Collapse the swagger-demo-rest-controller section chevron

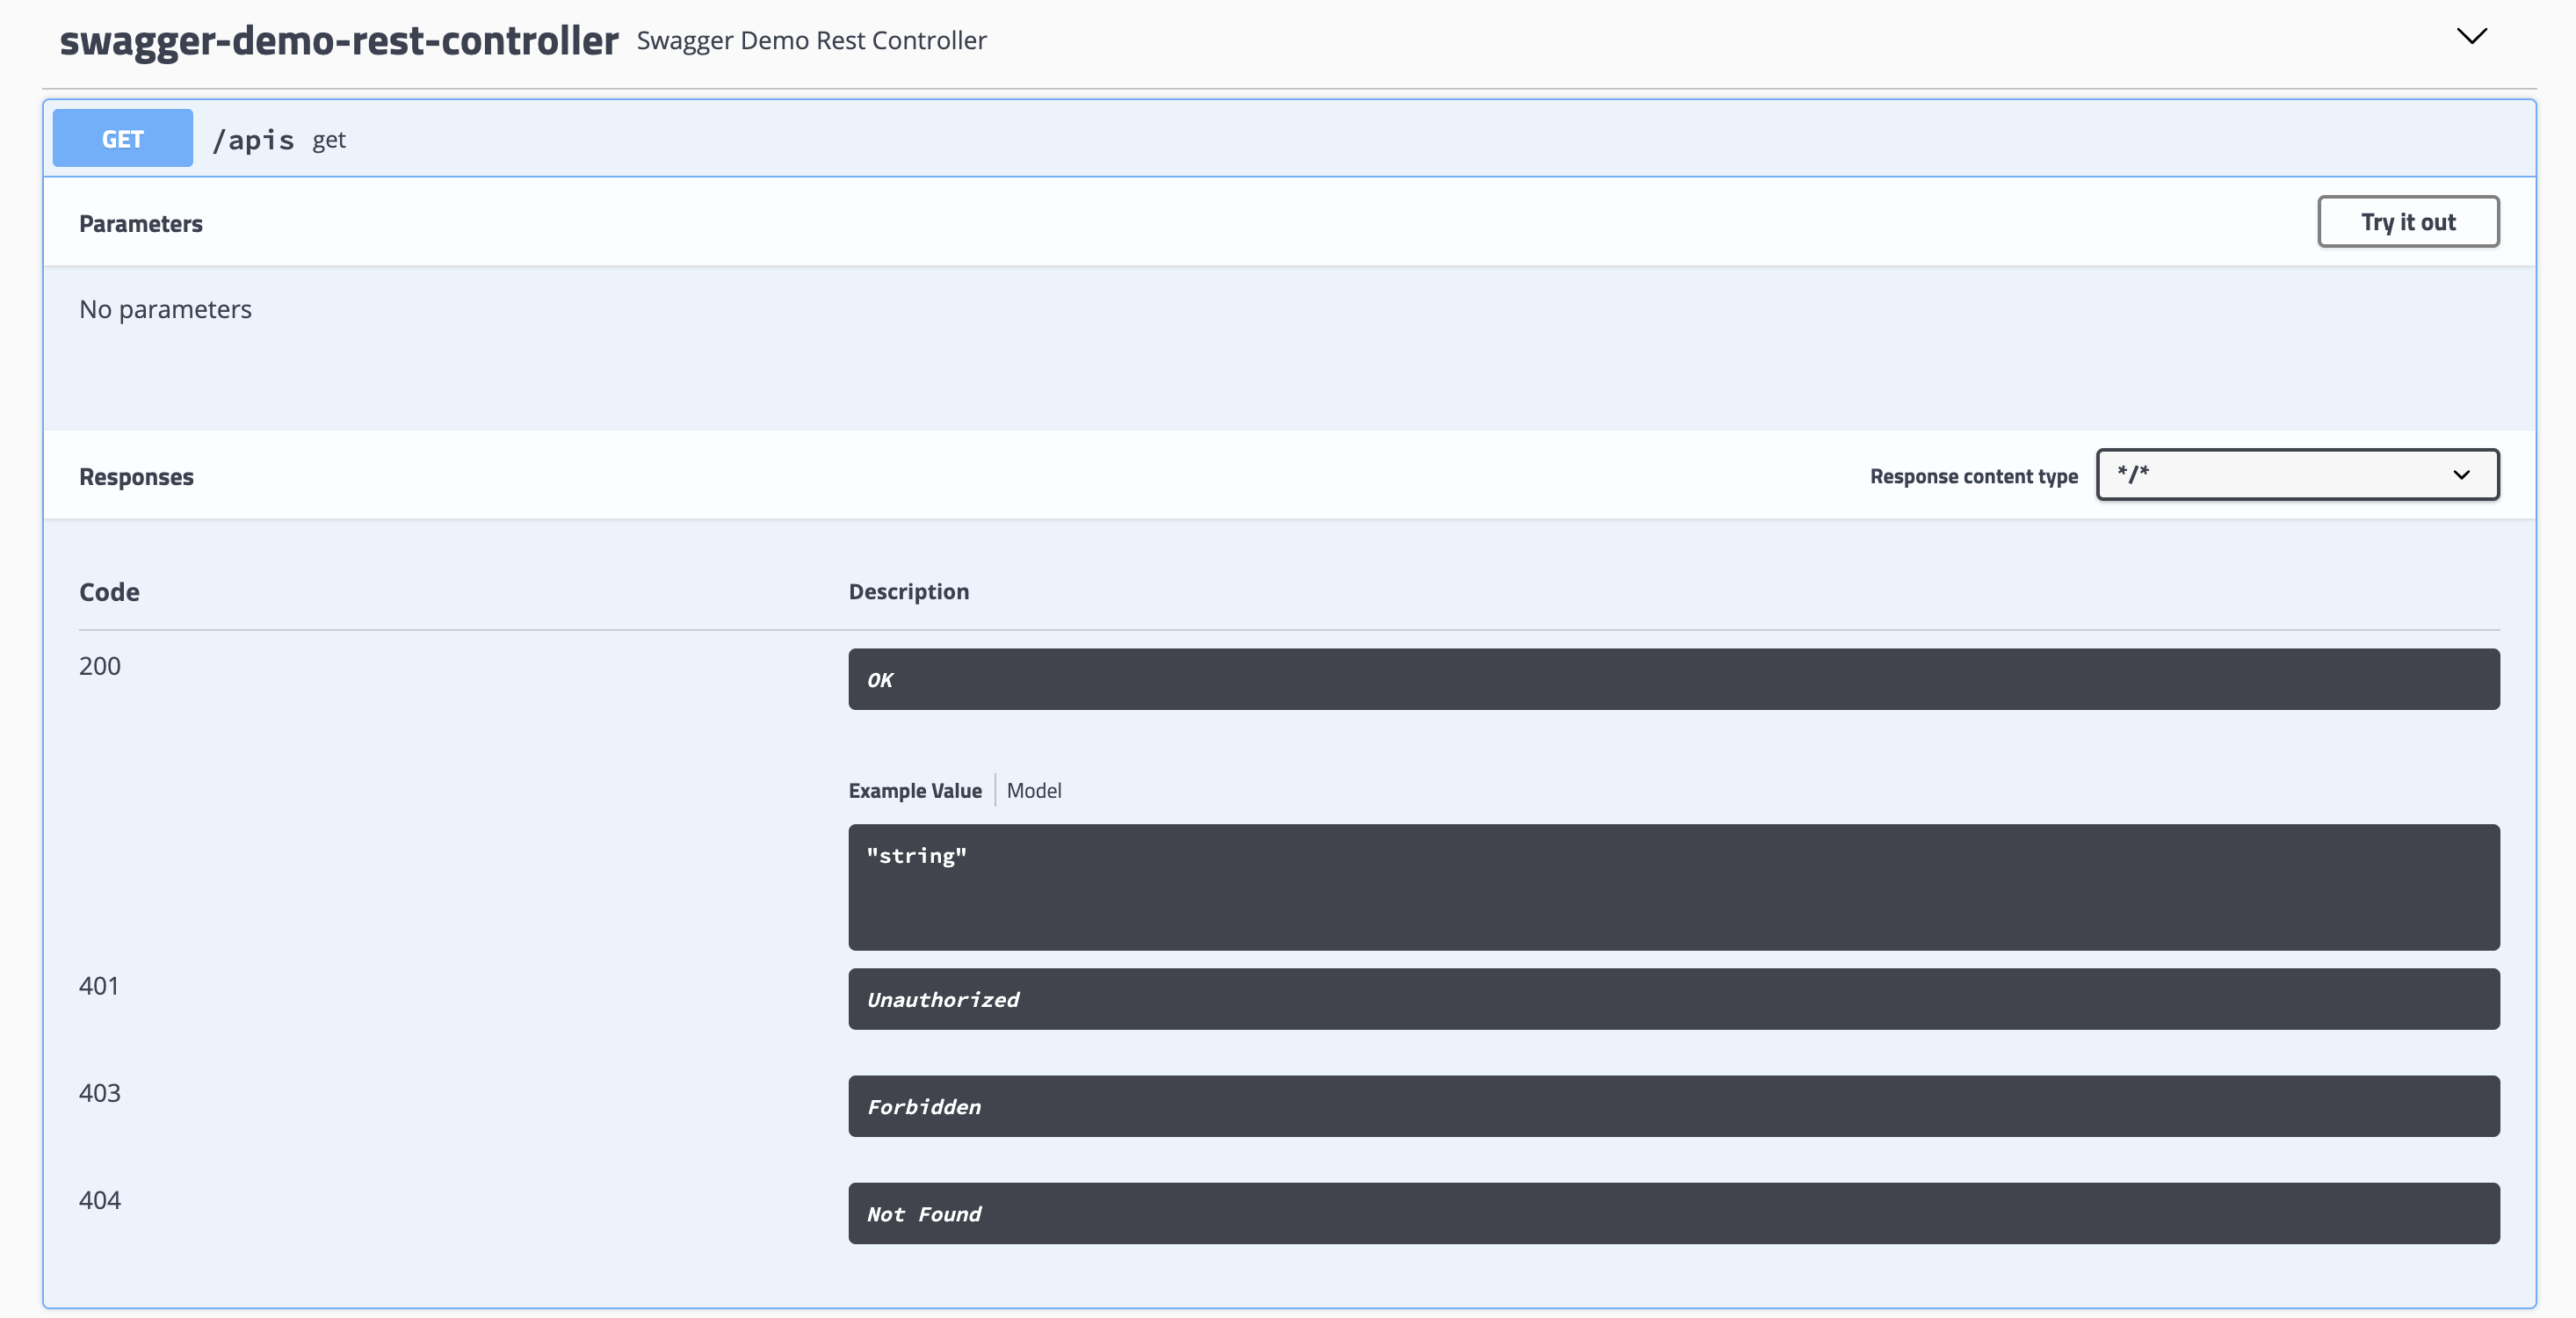[x=2471, y=37]
